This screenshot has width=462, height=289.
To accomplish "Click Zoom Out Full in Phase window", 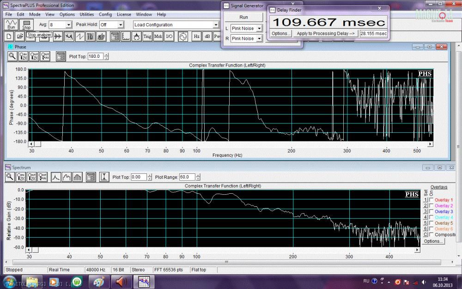I will 45,56.
